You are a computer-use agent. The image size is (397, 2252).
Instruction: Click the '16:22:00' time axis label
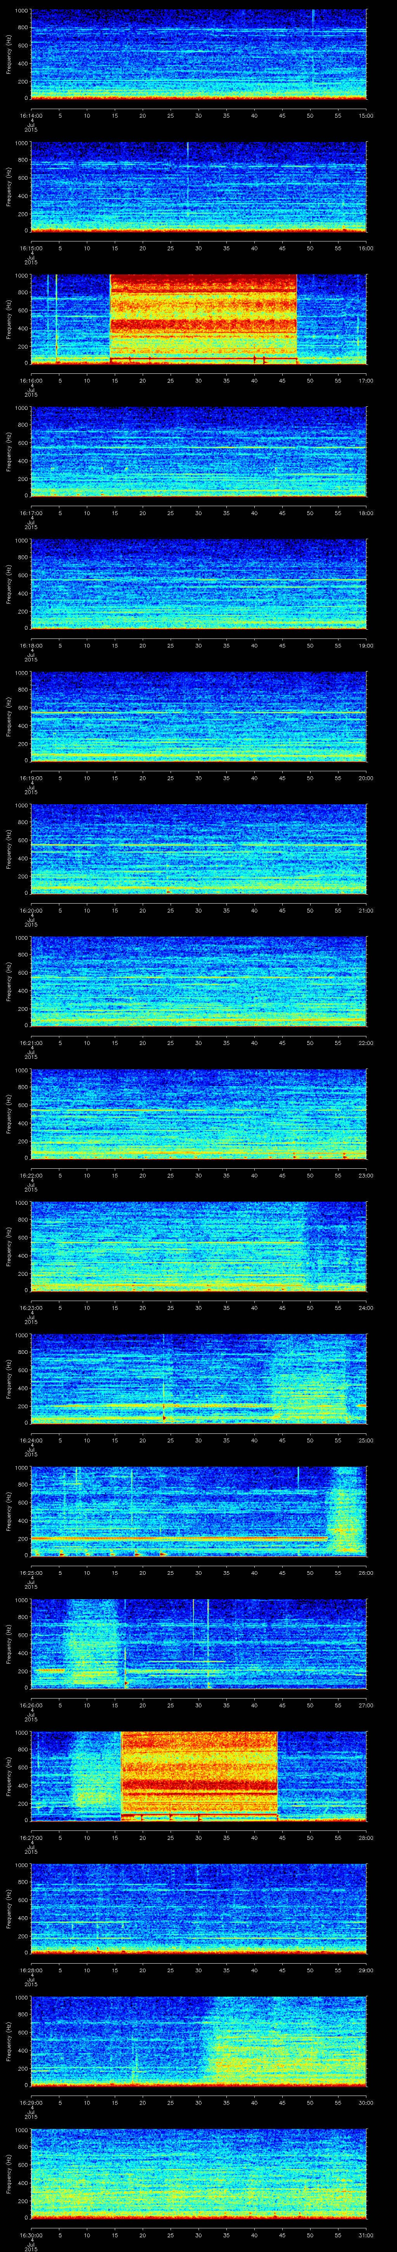pos(31,1176)
